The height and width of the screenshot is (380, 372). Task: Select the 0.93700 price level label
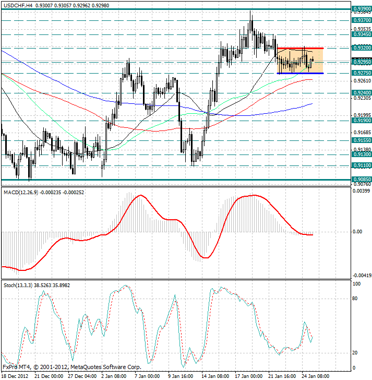[362, 20]
